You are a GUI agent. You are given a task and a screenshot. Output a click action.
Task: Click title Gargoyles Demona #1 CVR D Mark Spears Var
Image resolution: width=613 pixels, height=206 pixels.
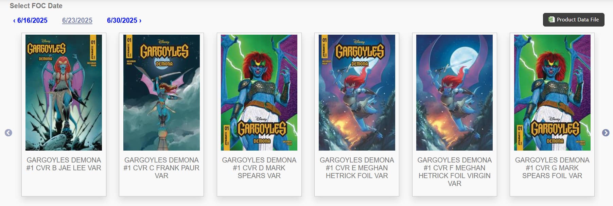click(x=259, y=168)
